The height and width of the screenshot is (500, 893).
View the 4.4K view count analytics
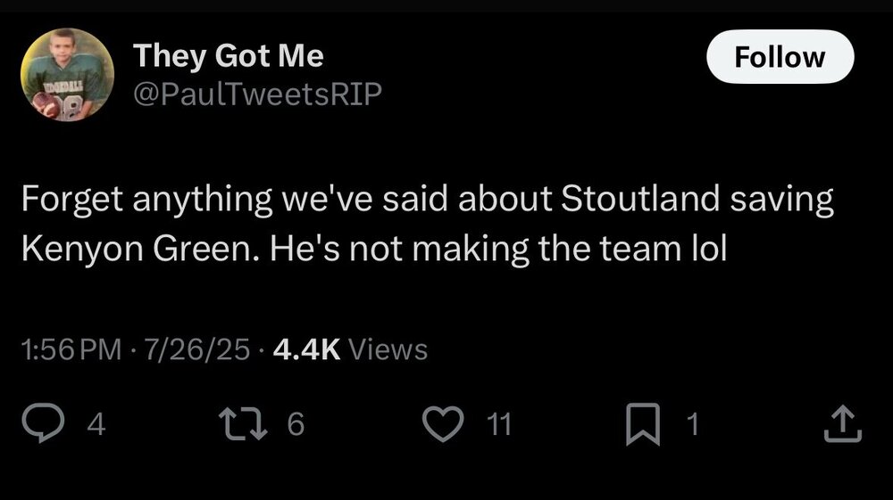(x=305, y=350)
